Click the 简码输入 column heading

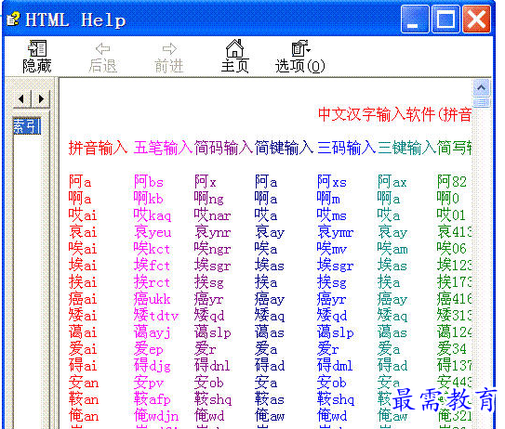click(x=223, y=148)
